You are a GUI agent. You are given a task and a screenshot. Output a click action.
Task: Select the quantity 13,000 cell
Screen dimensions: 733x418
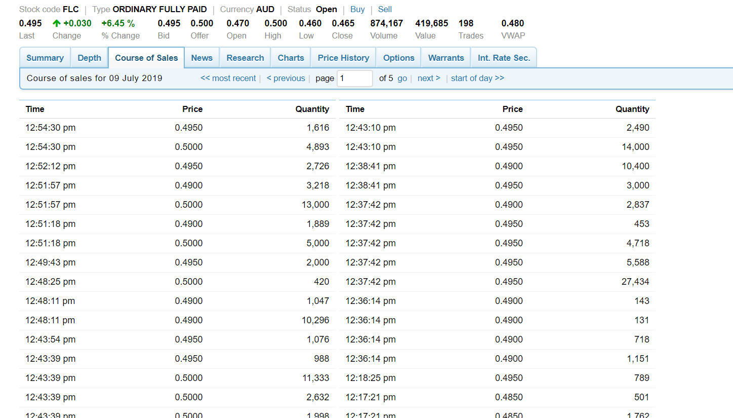(x=315, y=205)
